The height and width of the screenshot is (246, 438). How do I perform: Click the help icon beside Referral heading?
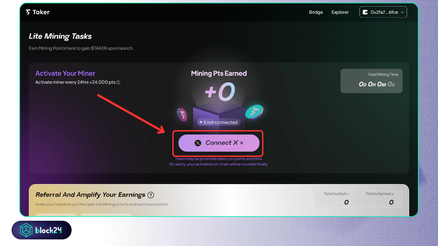[x=151, y=195]
